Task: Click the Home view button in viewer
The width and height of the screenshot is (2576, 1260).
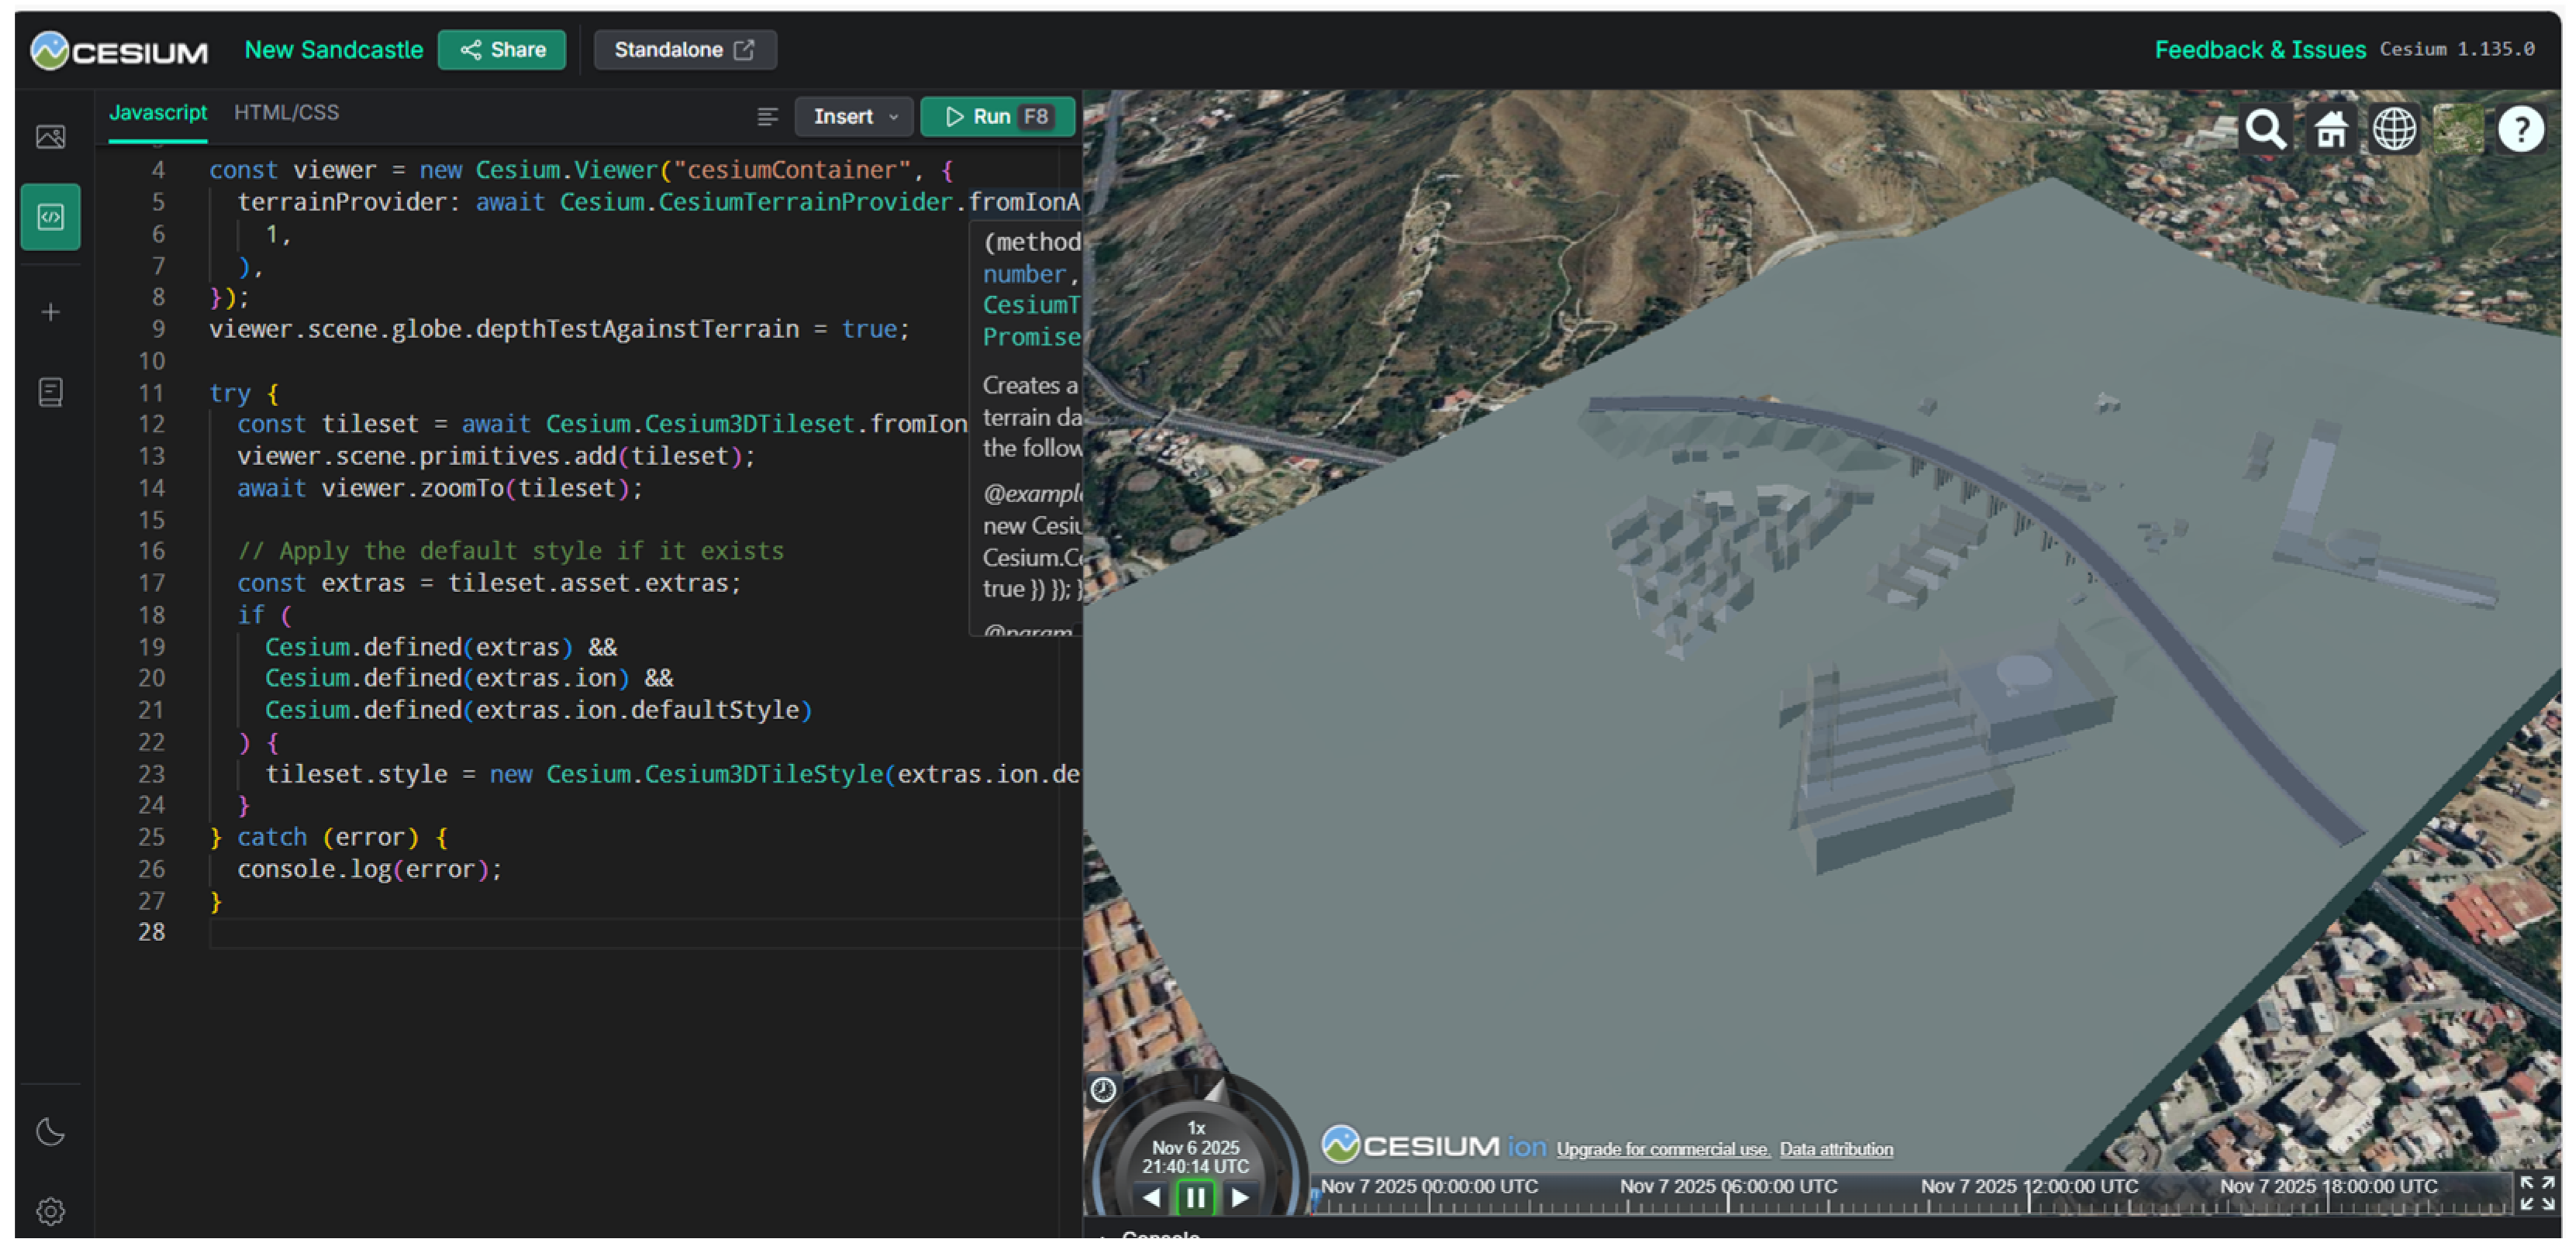Action: pos(2330,130)
